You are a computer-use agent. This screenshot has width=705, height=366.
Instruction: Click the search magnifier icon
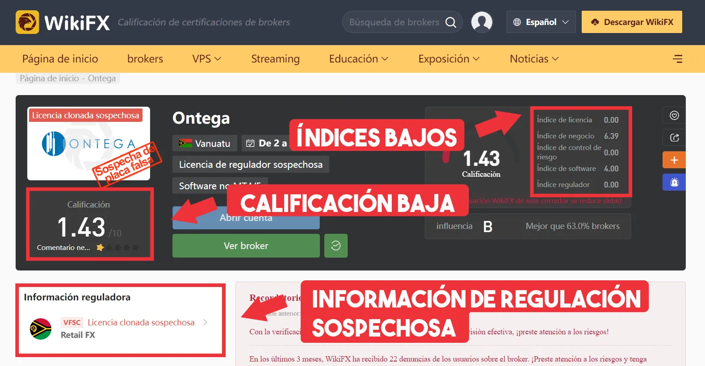click(451, 22)
